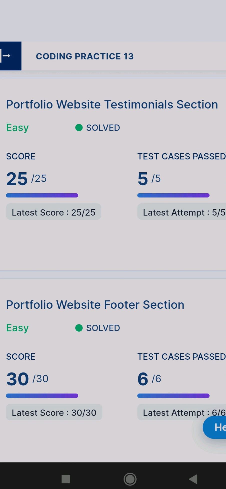Tap the Android recent apps square icon
The width and height of the screenshot is (226, 489).
click(x=66, y=479)
